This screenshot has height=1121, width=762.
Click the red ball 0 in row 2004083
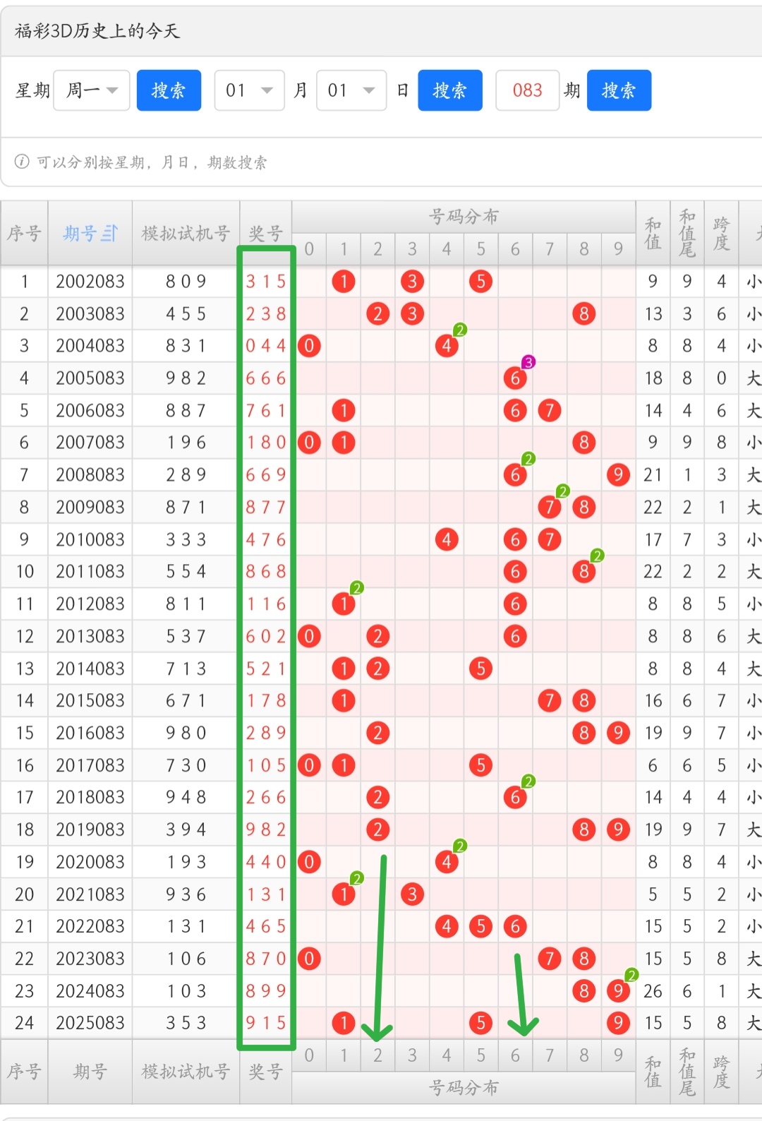point(309,346)
